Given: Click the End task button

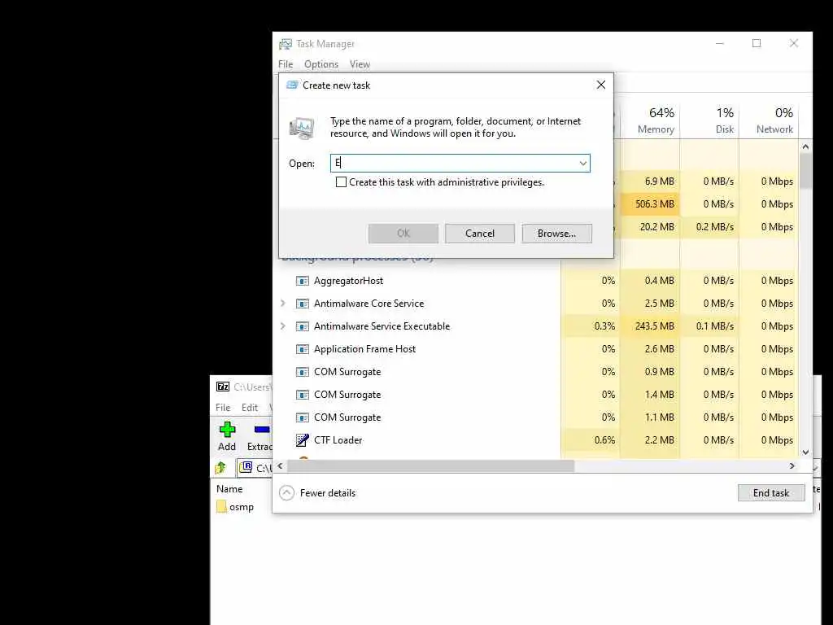Looking at the screenshot, I should [x=771, y=493].
